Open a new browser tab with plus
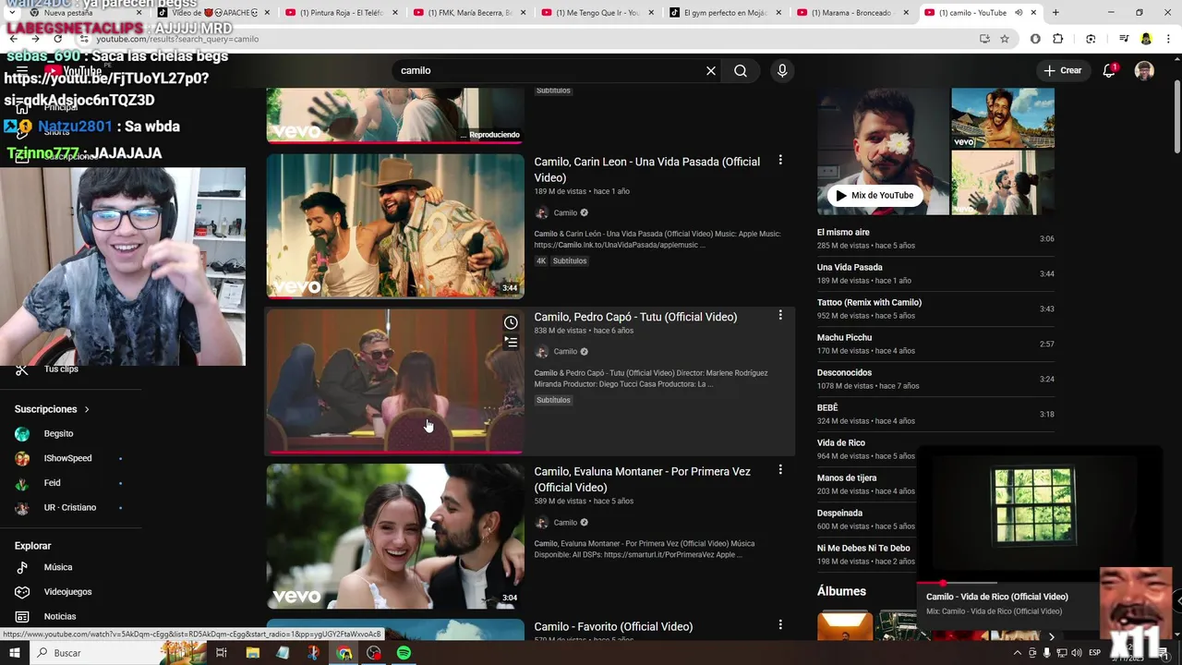Image resolution: width=1182 pixels, height=665 pixels. [x=1055, y=13]
